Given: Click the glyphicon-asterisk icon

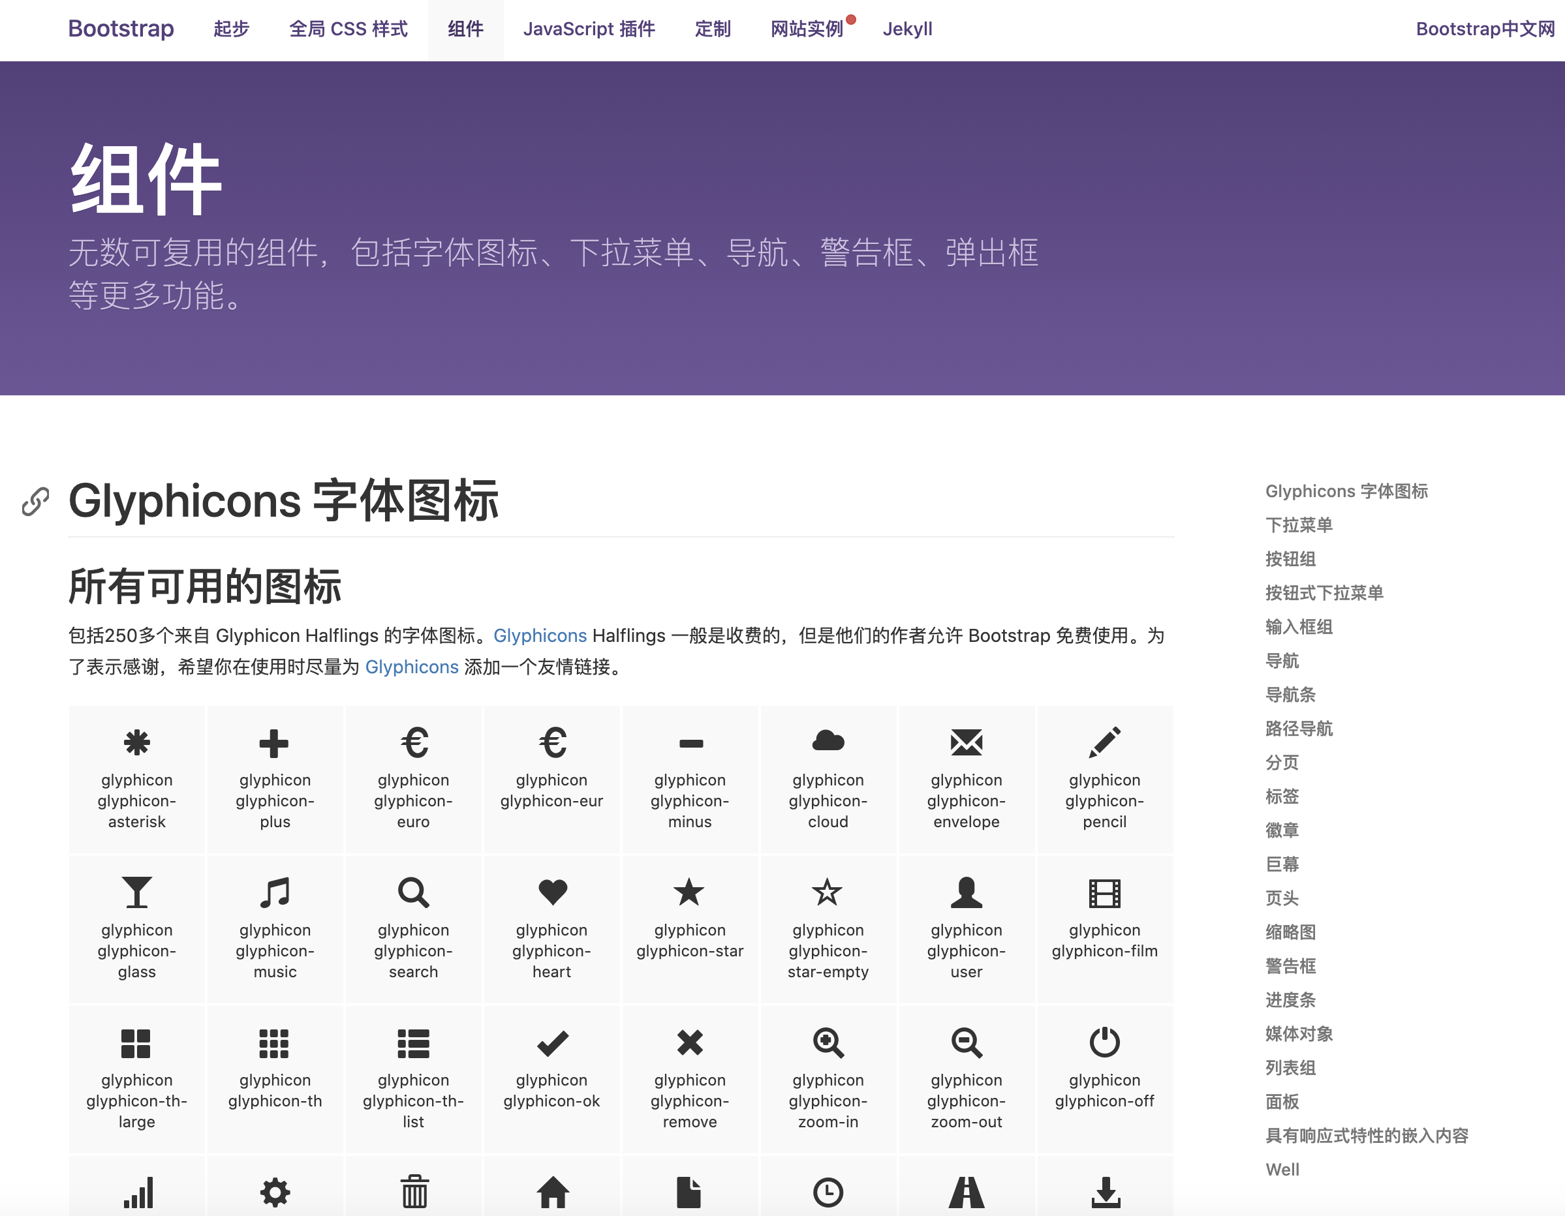Looking at the screenshot, I should [x=136, y=742].
